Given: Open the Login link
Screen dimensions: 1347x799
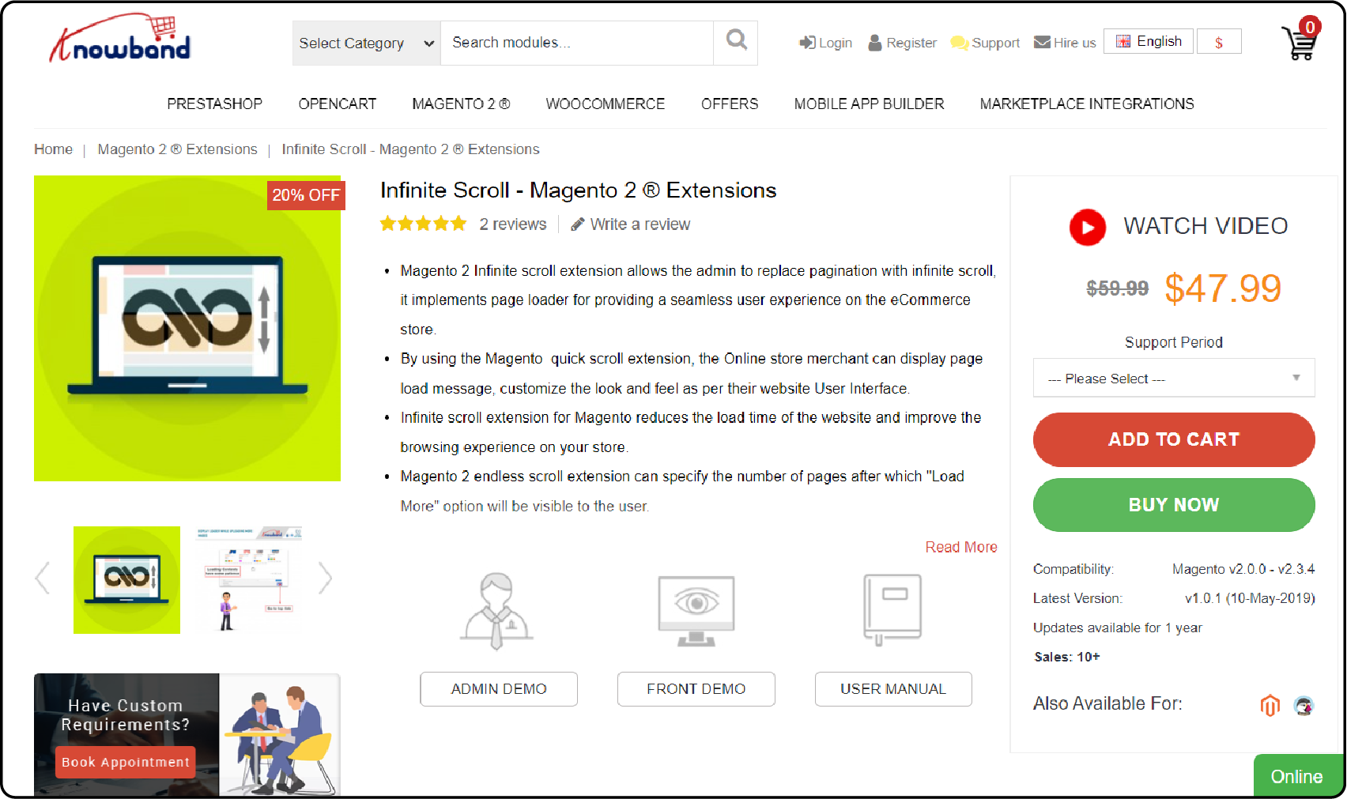Looking at the screenshot, I should 825,43.
